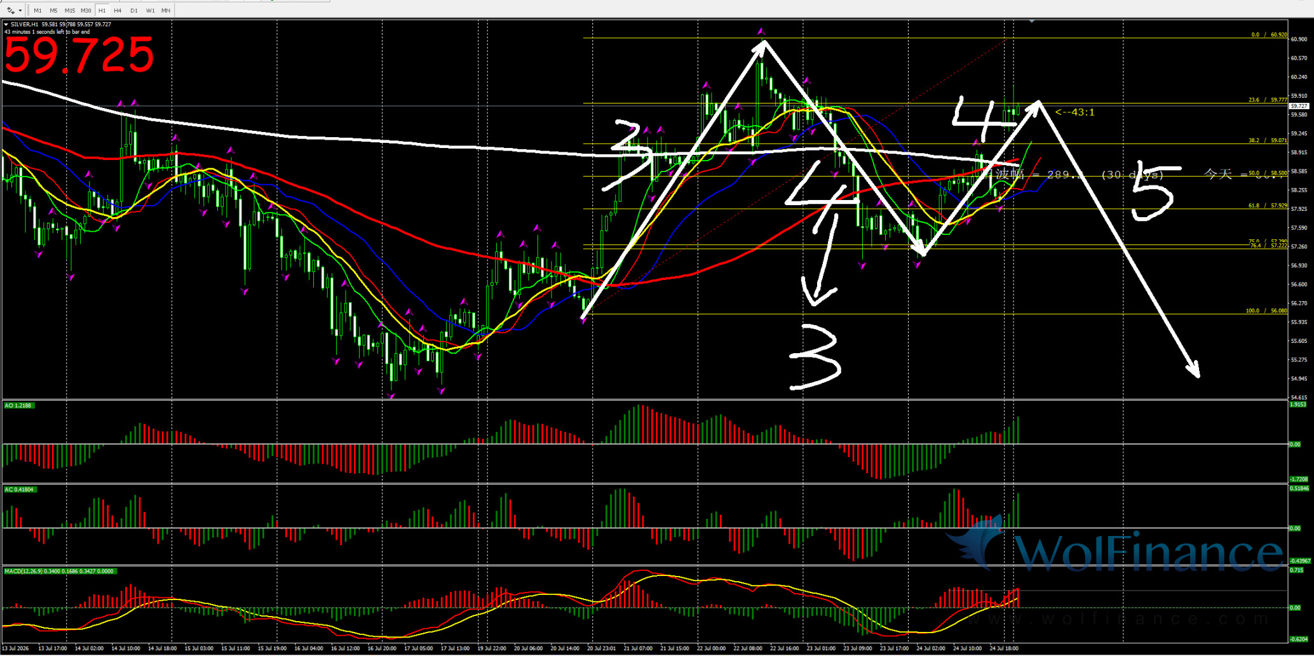This screenshot has height=656, width=1314.
Task: Switch to M1 timeframe
Action: [x=37, y=10]
